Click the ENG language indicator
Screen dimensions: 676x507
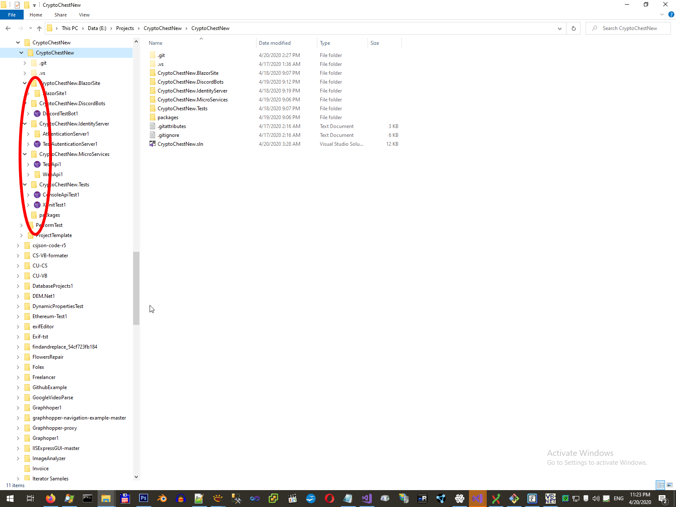click(619, 499)
